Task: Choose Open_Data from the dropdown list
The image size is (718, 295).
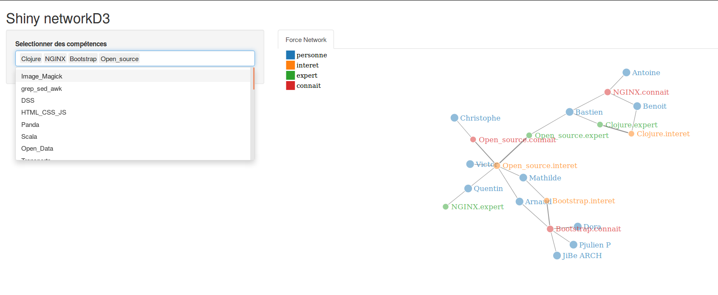Action: pos(133,149)
